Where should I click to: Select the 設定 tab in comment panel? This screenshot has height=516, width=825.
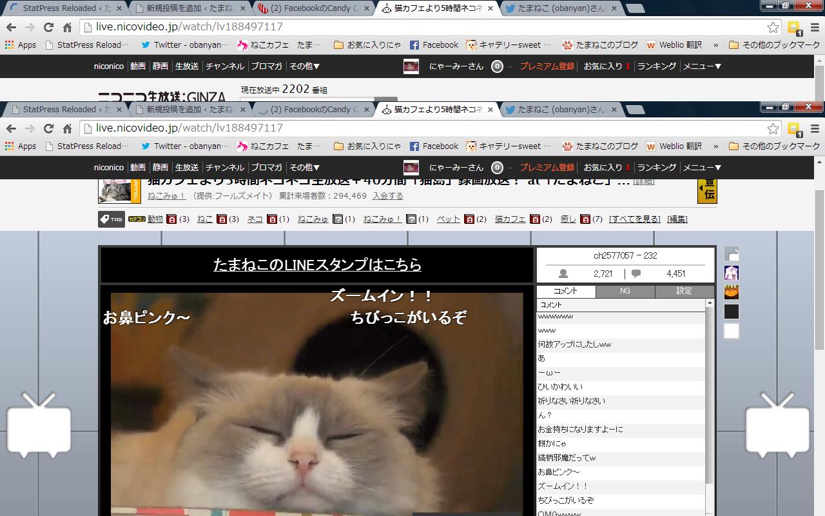pyautogui.click(x=684, y=292)
